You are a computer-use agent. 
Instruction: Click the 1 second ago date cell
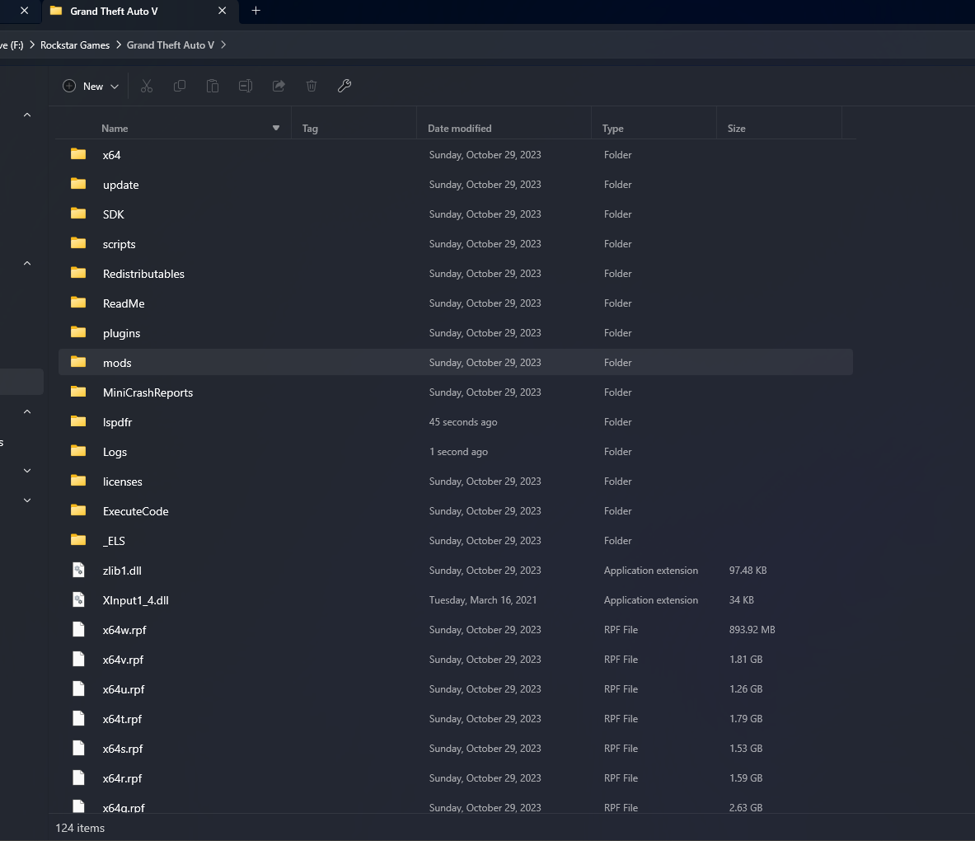[x=459, y=452]
